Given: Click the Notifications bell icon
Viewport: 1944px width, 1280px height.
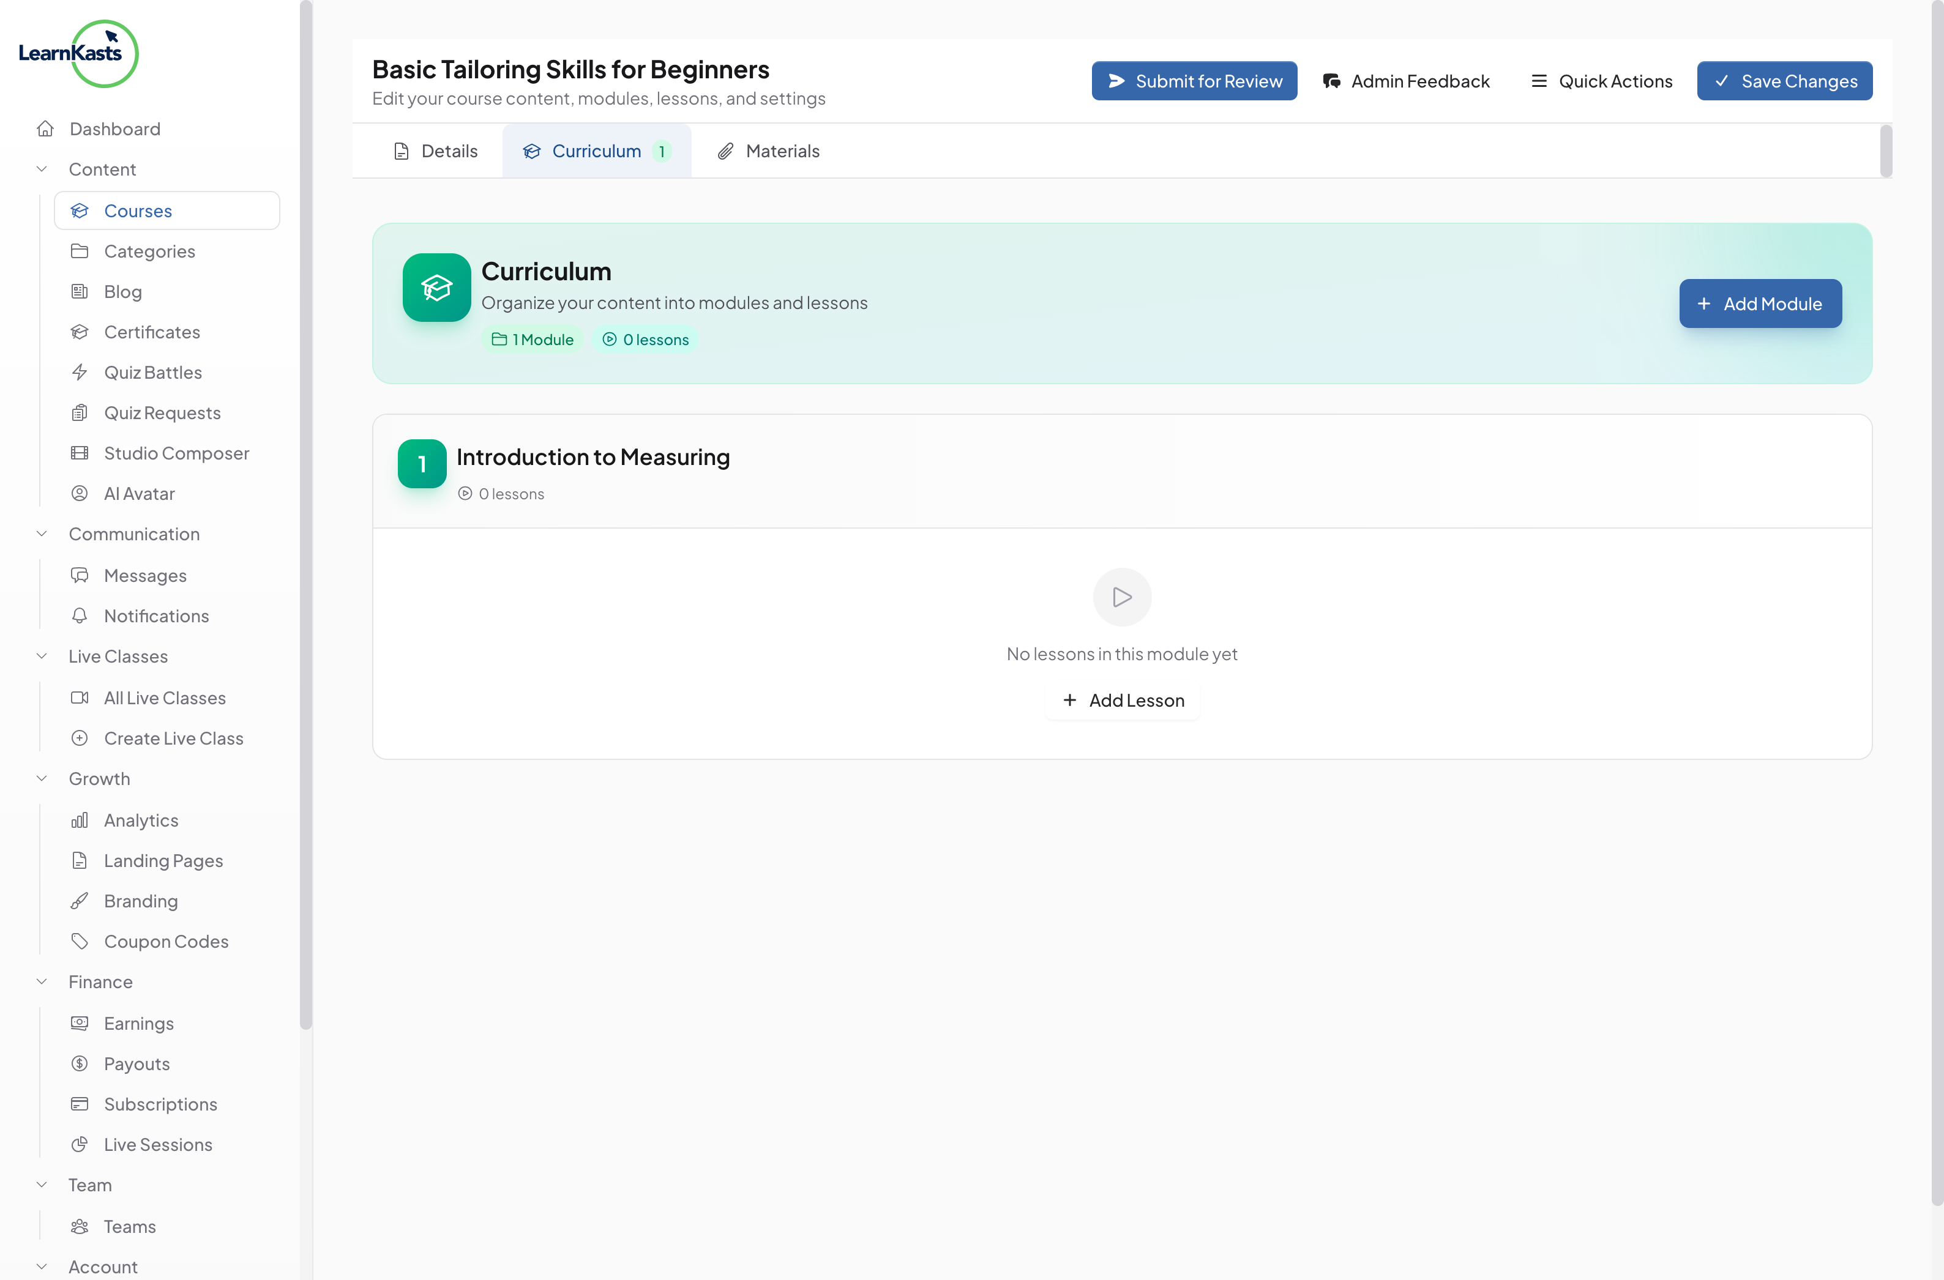Looking at the screenshot, I should coord(79,616).
